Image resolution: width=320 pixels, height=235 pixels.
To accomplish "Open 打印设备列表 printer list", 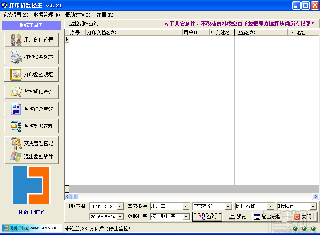I will tap(32, 57).
